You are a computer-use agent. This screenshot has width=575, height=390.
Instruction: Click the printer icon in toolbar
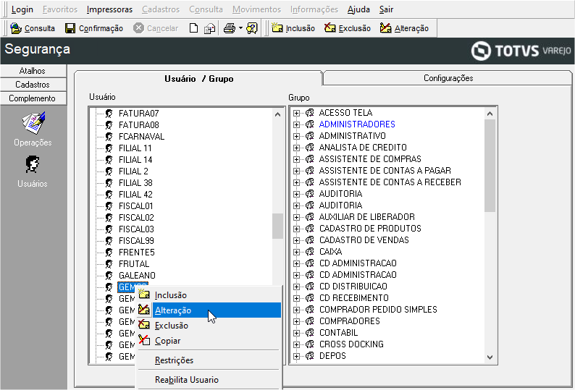click(x=230, y=28)
